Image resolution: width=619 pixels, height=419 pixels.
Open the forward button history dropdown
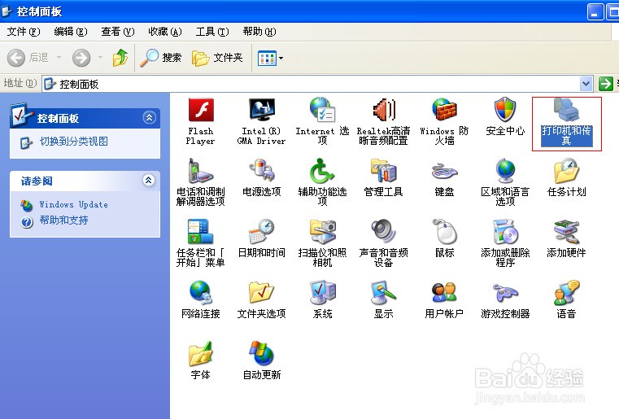100,58
